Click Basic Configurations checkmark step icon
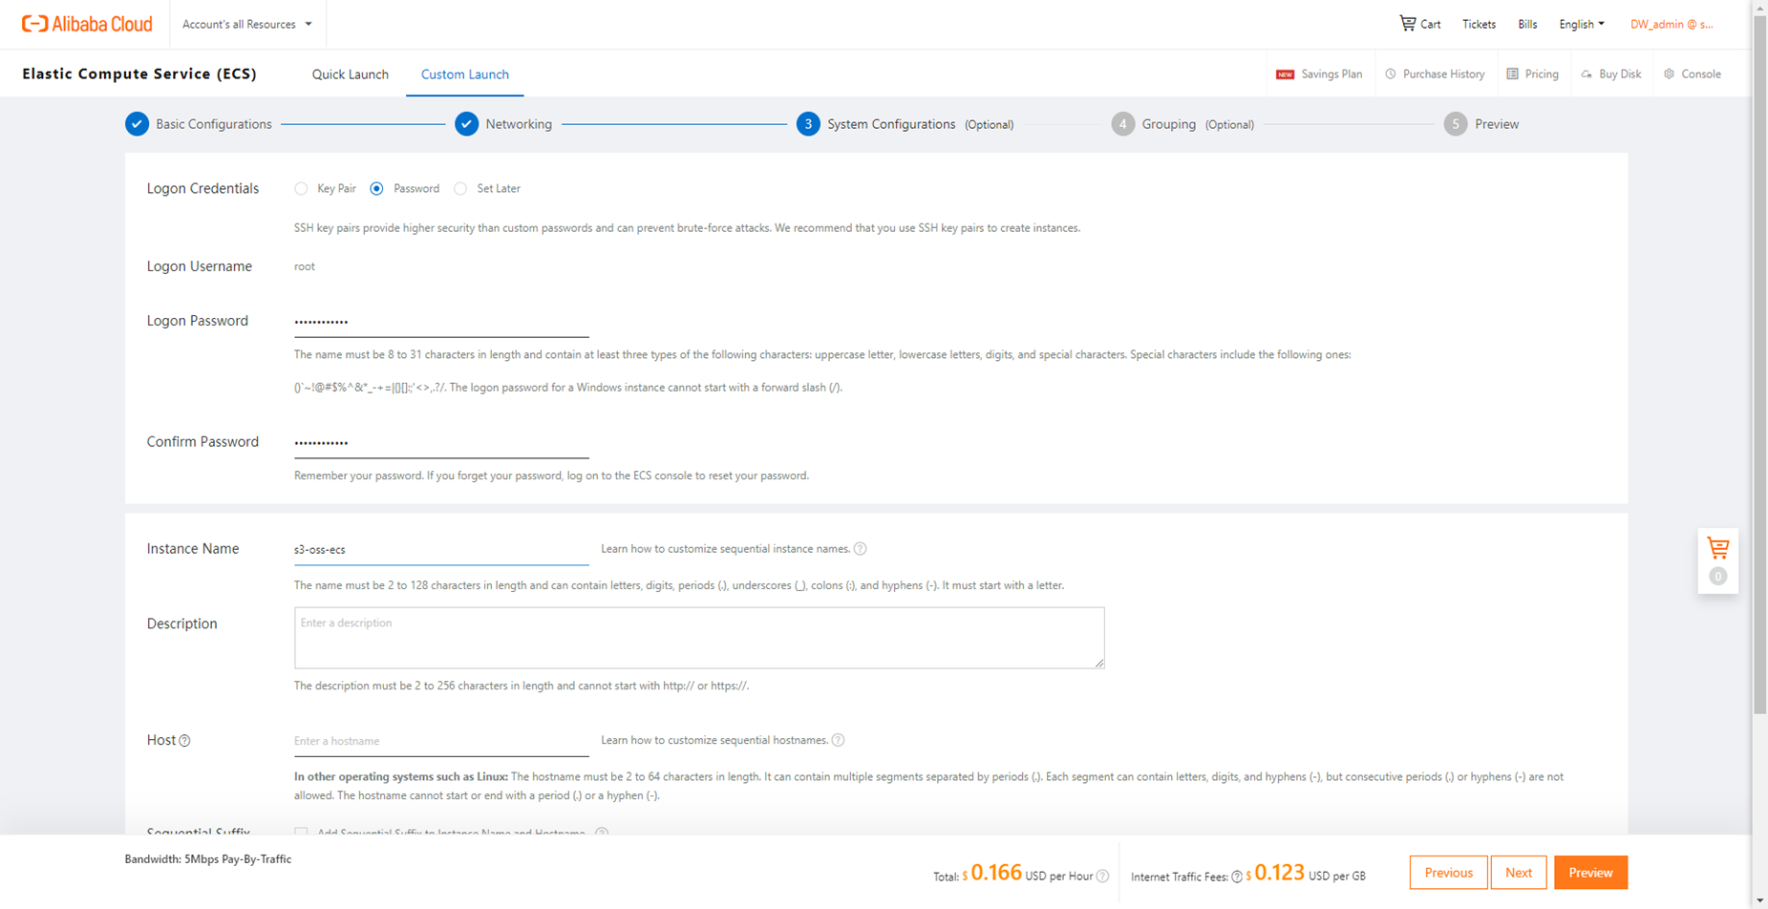1768x909 pixels. click(x=137, y=124)
